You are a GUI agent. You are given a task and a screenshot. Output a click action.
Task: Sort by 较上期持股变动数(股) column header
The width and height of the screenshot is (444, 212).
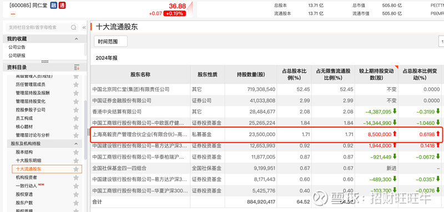(376, 74)
